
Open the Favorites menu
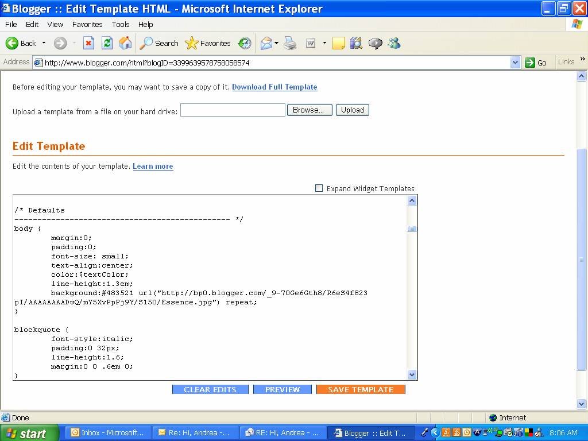click(87, 24)
